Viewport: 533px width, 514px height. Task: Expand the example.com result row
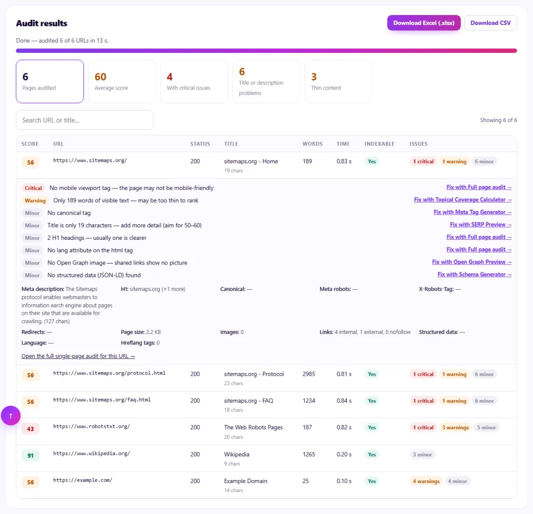(x=266, y=485)
